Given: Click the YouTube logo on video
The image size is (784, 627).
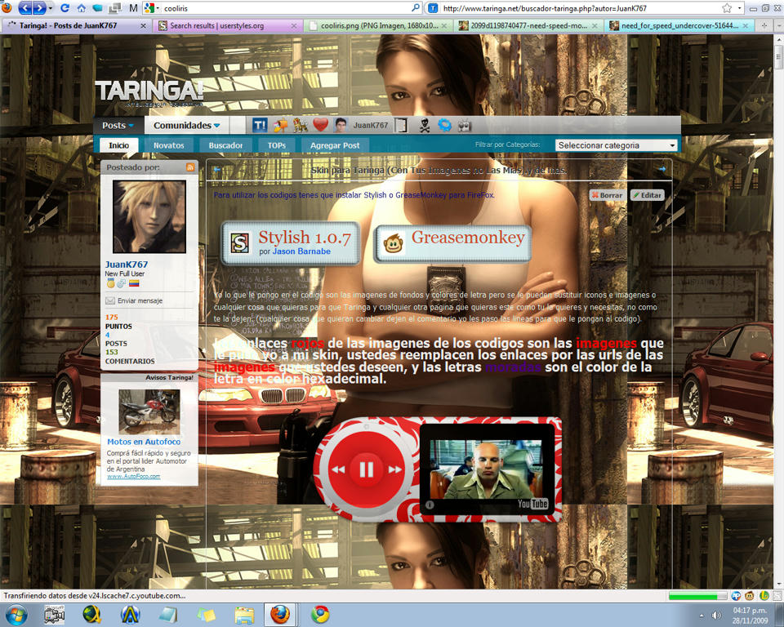Looking at the screenshot, I should point(533,504).
